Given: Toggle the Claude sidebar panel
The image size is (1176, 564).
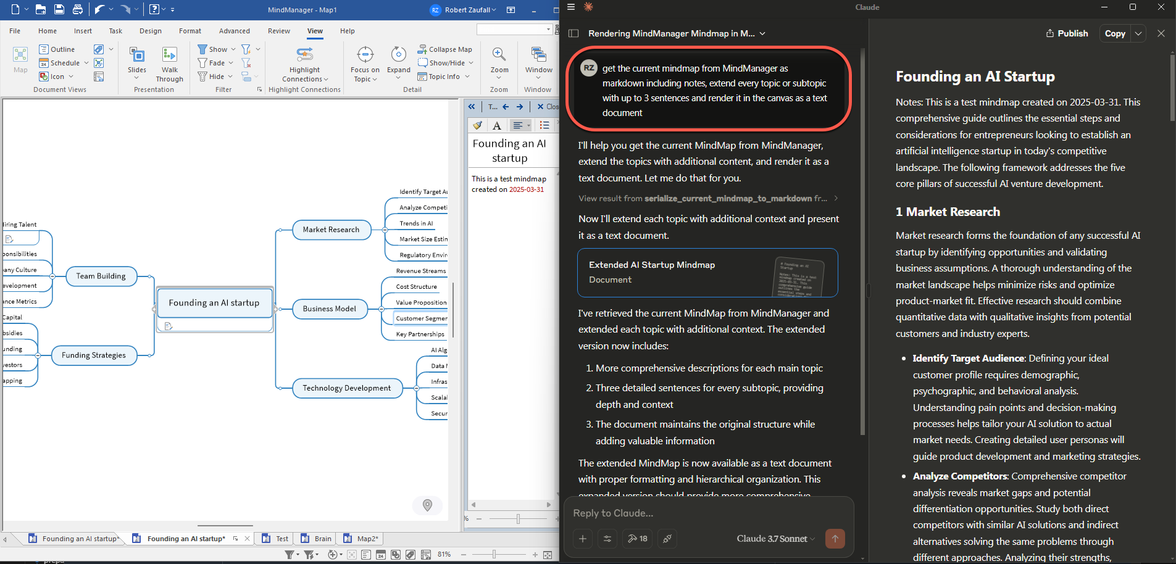Looking at the screenshot, I should pyautogui.click(x=573, y=33).
